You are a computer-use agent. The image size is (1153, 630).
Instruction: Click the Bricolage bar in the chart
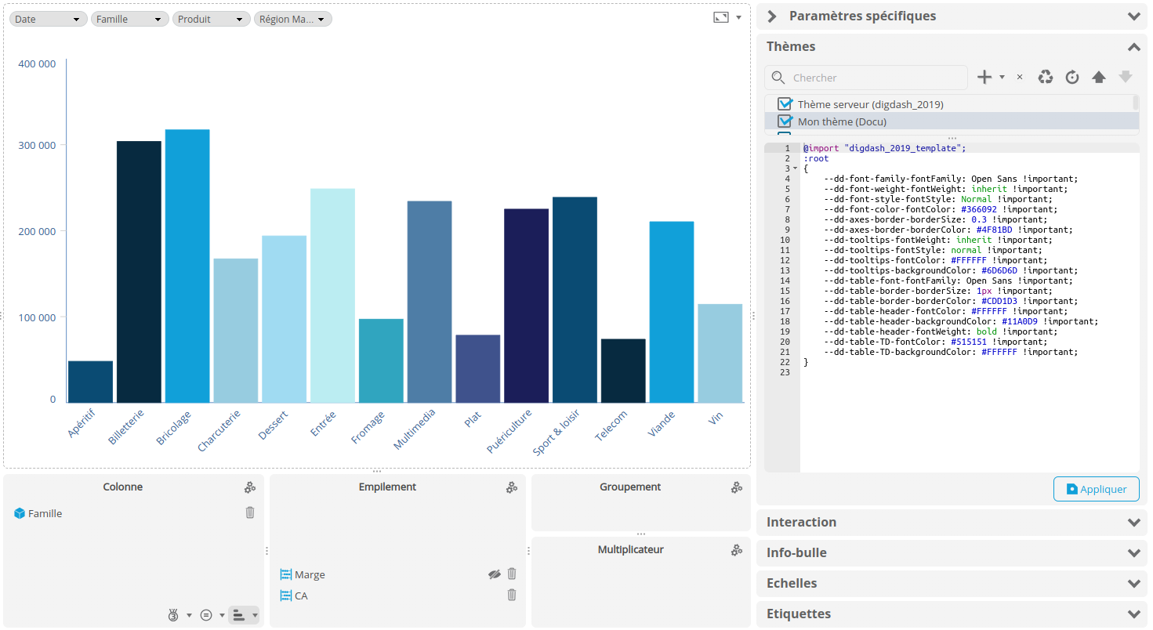coord(187,266)
